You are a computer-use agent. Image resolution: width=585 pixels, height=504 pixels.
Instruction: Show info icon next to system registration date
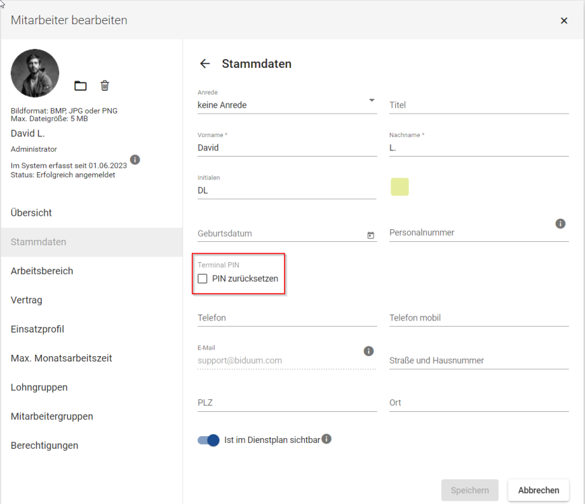click(135, 160)
